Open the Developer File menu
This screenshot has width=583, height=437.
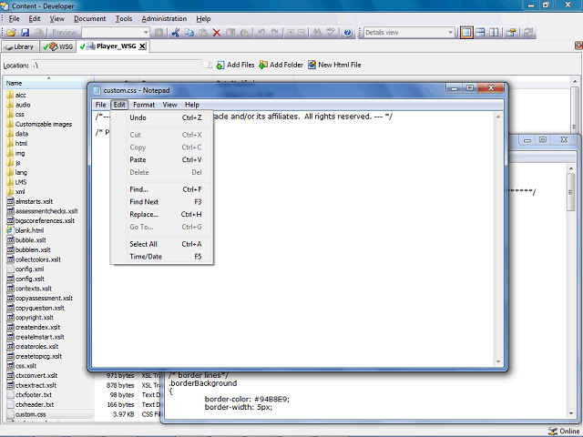tap(15, 19)
